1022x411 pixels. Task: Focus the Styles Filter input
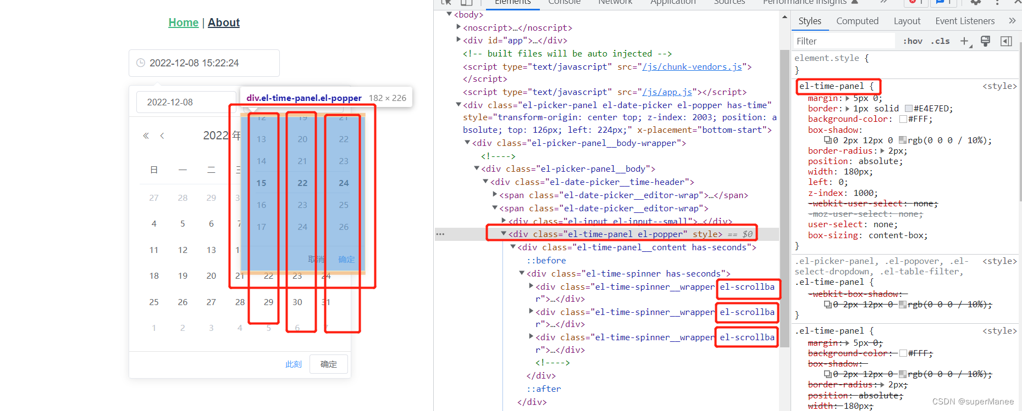tap(844, 41)
